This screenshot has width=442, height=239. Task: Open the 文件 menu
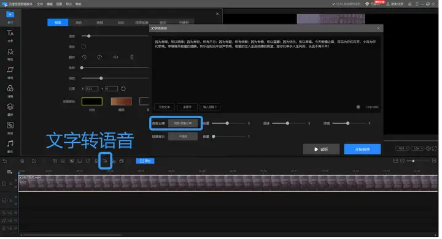pos(40,4)
